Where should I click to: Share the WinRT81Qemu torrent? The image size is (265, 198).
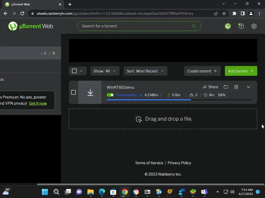(x=210, y=87)
